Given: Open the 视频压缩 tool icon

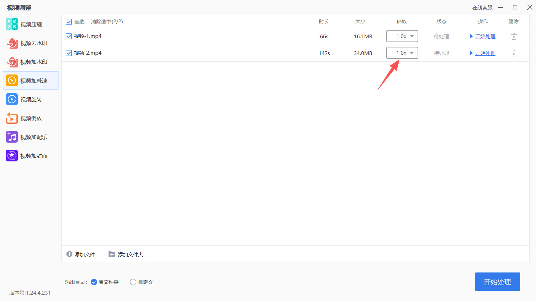Looking at the screenshot, I should point(12,24).
